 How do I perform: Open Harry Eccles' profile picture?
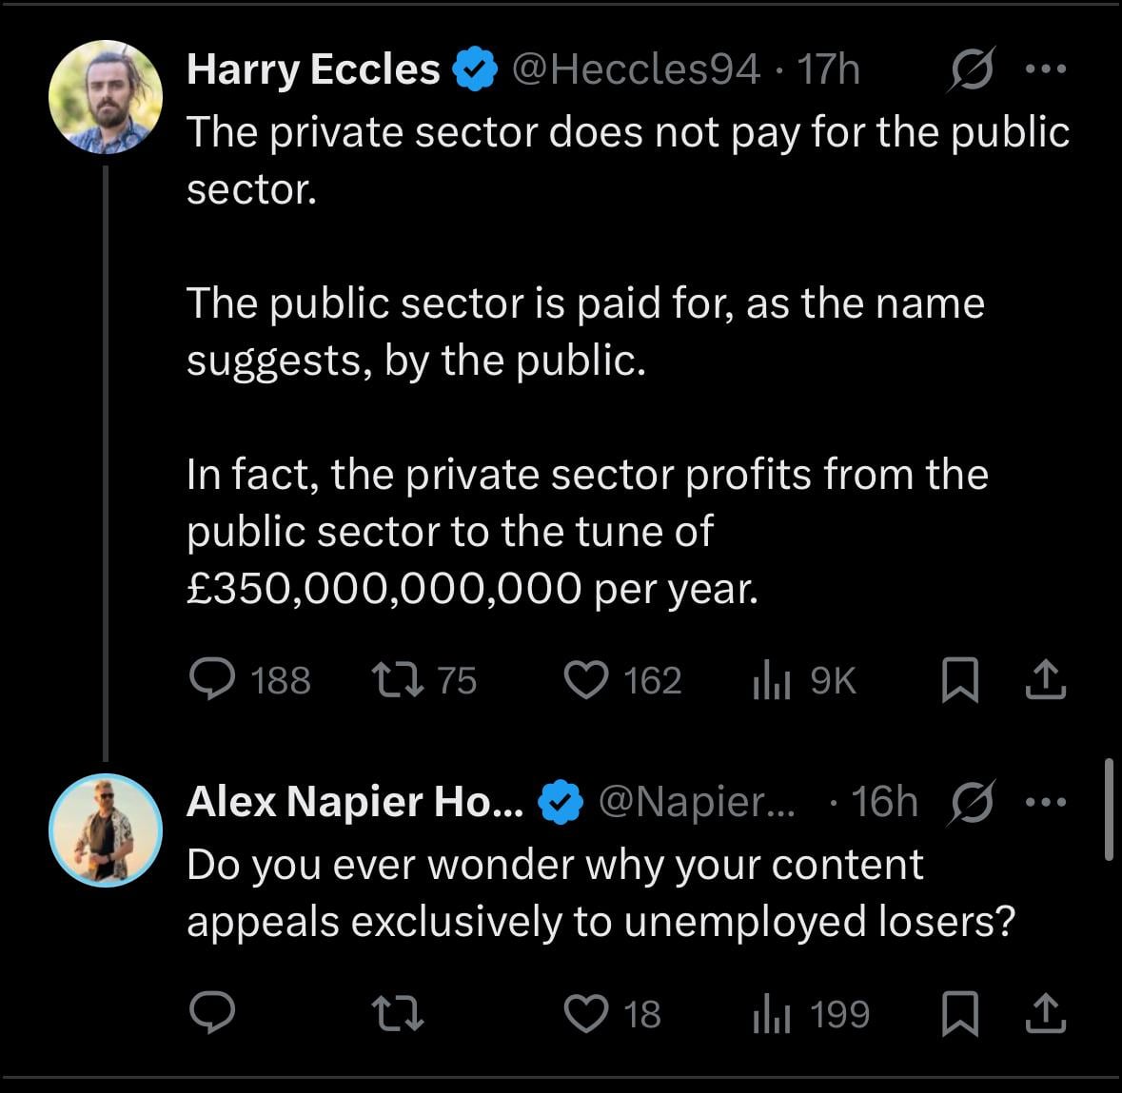tap(106, 97)
